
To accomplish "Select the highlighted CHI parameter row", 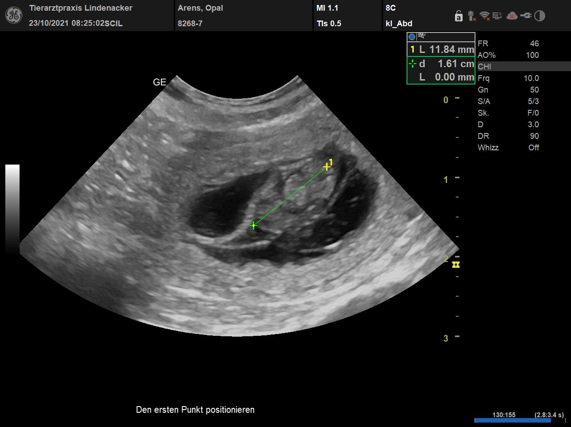I will (523, 67).
